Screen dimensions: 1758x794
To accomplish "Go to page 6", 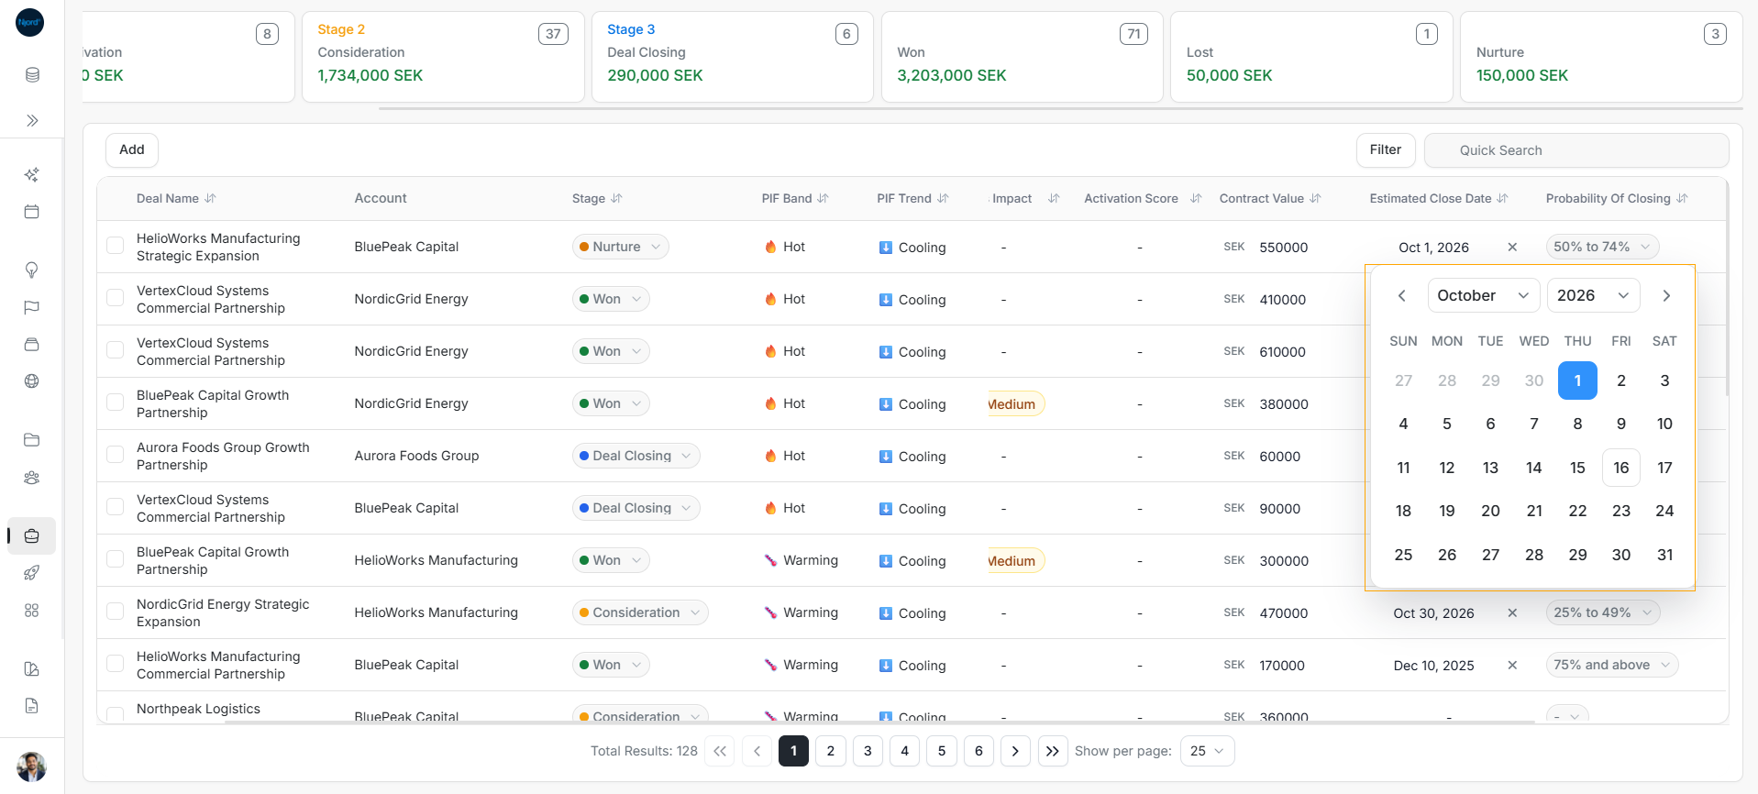I will click(979, 751).
